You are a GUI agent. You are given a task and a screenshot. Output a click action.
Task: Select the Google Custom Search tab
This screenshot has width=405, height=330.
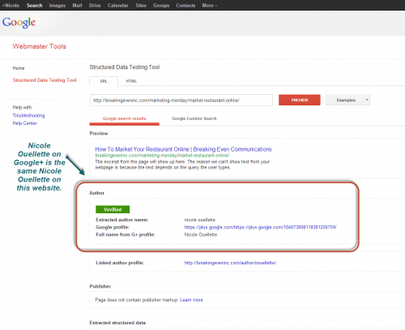click(194, 118)
